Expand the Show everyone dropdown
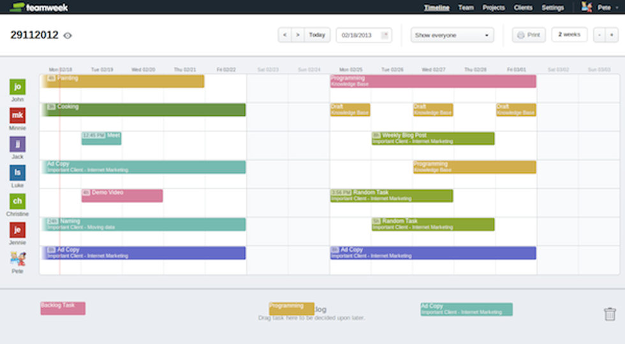625x344 pixels. pyautogui.click(x=452, y=35)
